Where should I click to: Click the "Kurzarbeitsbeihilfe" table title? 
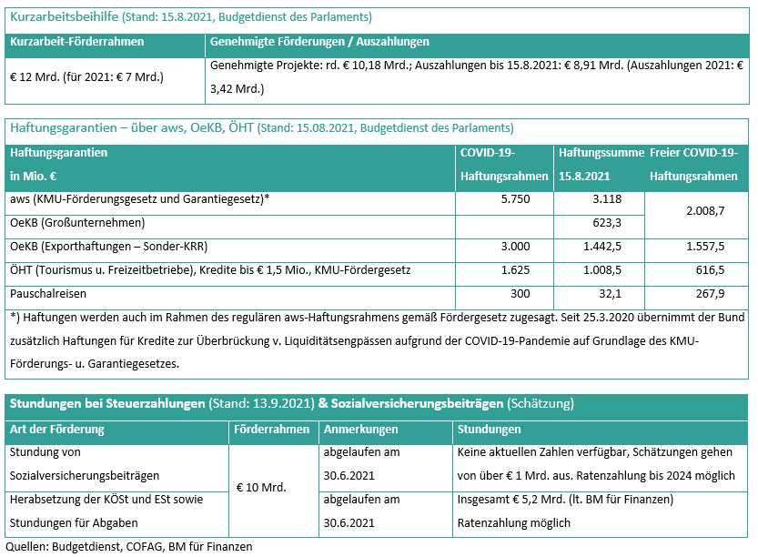(x=191, y=17)
